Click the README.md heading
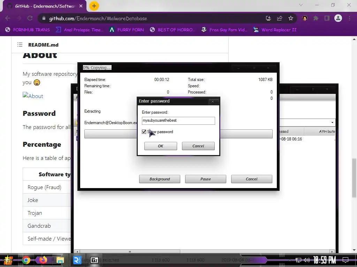The width and height of the screenshot is (357, 267). point(43,45)
